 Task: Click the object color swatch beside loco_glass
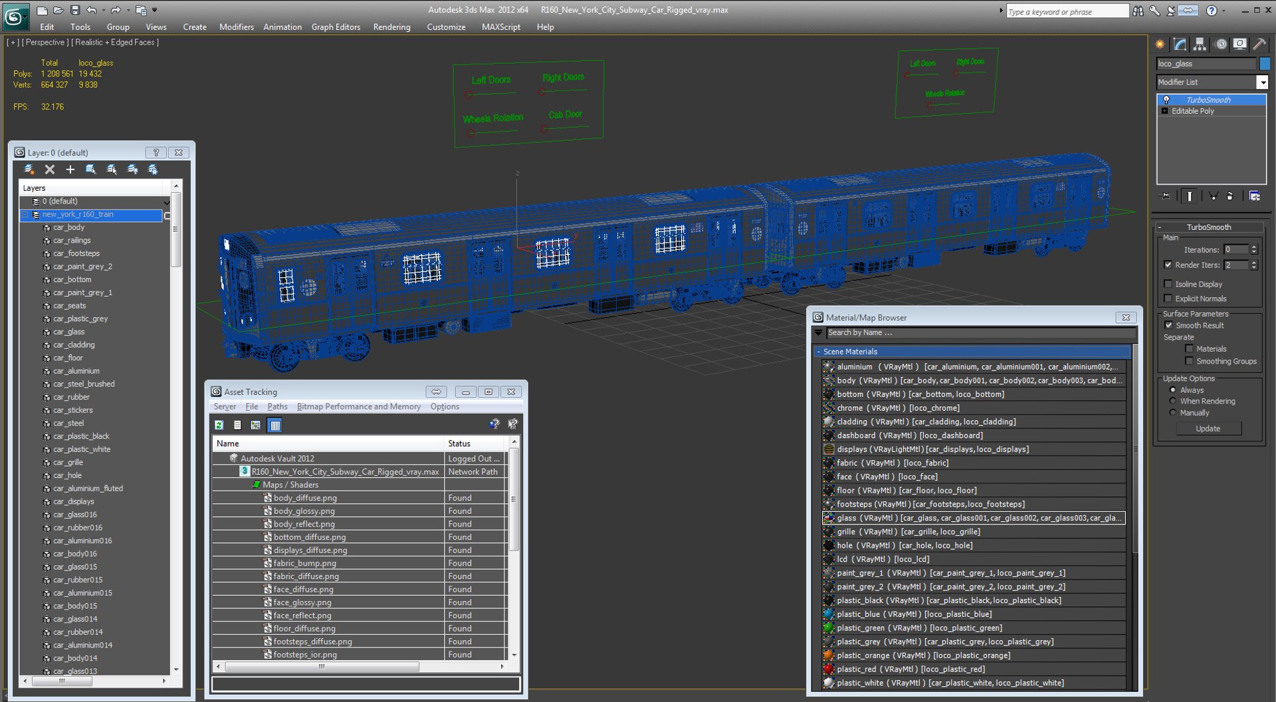(x=1265, y=64)
